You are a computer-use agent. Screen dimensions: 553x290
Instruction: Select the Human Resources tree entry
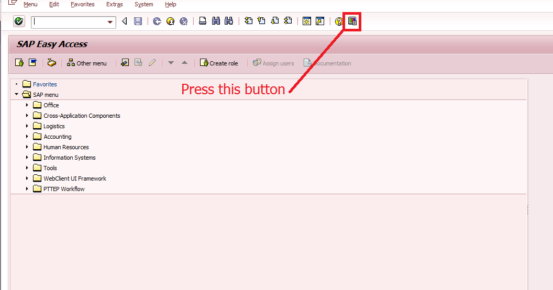pyautogui.click(x=66, y=147)
